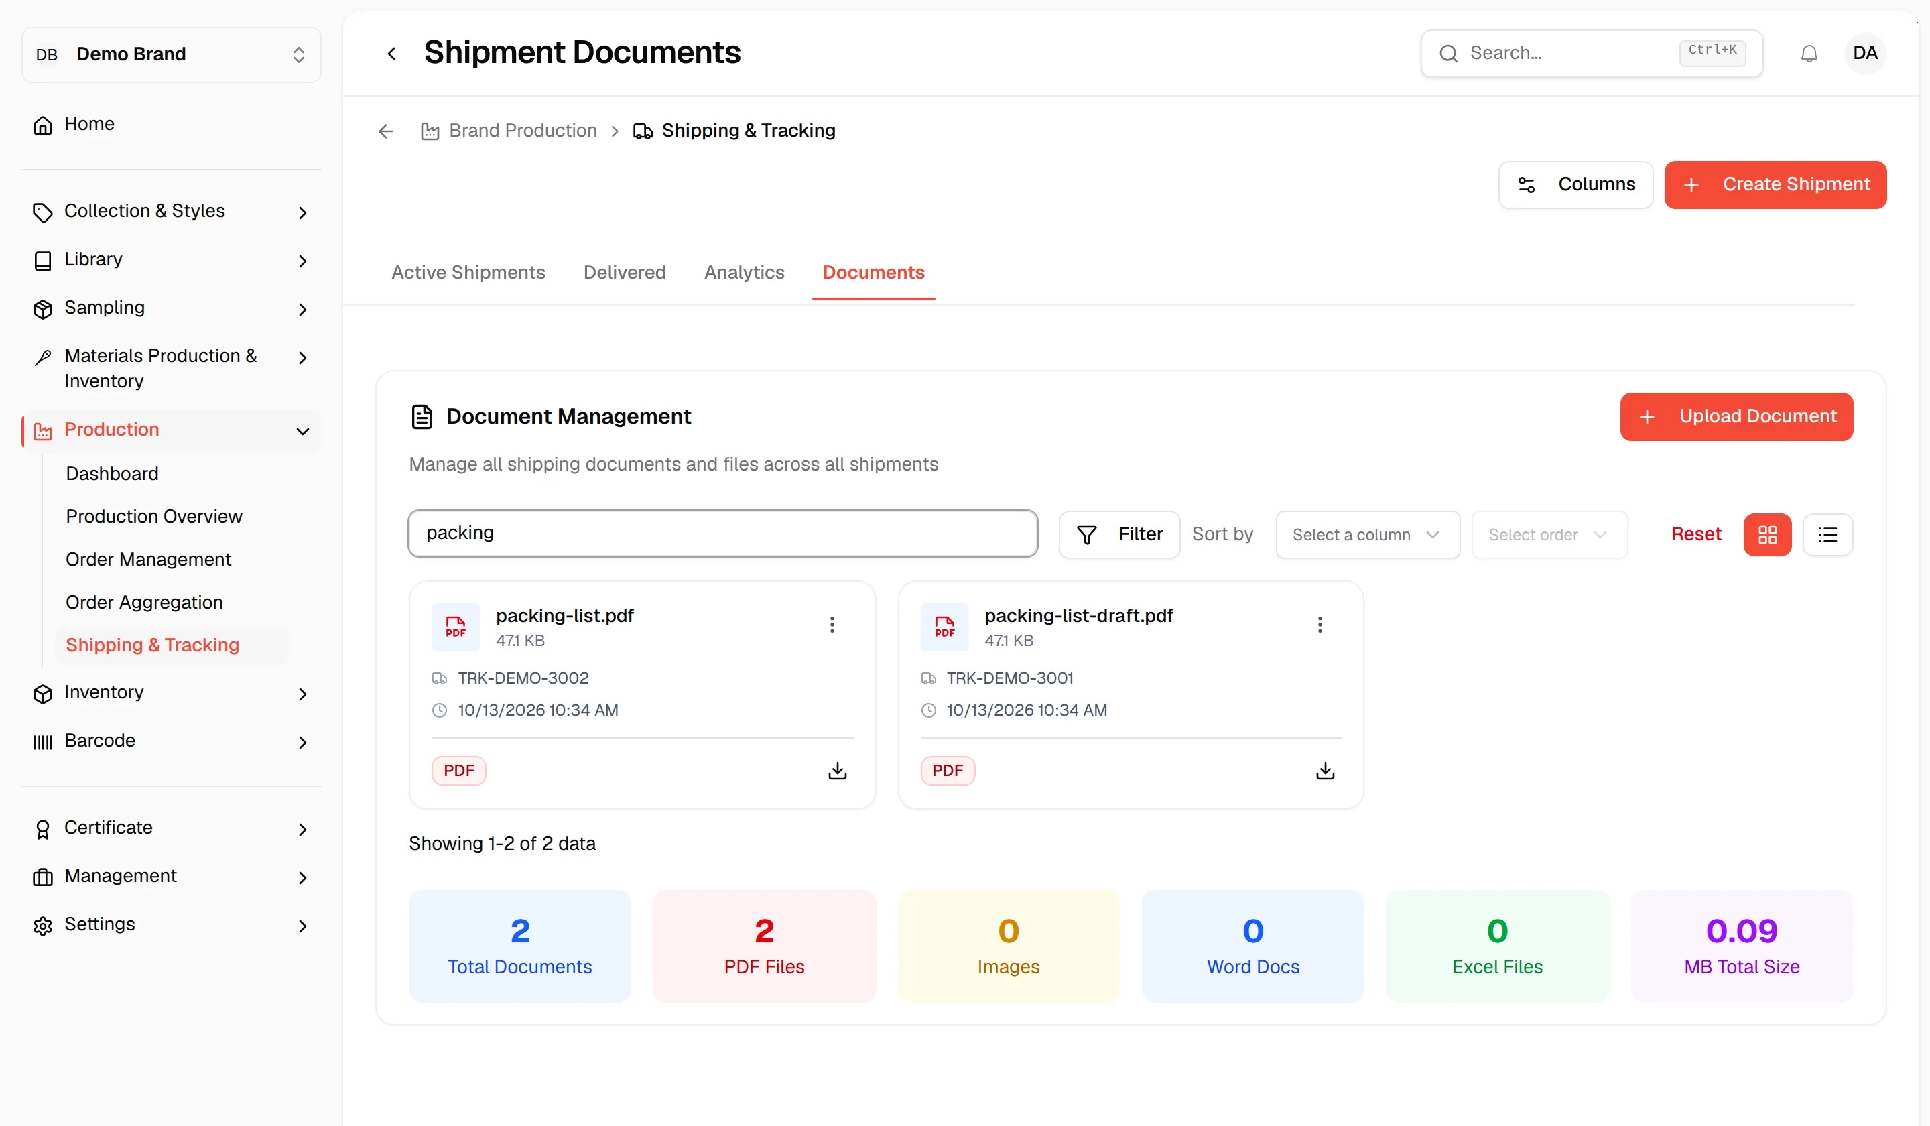Expand the Barcode section chevron
The width and height of the screenshot is (1930, 1126).
coord(302,742)
